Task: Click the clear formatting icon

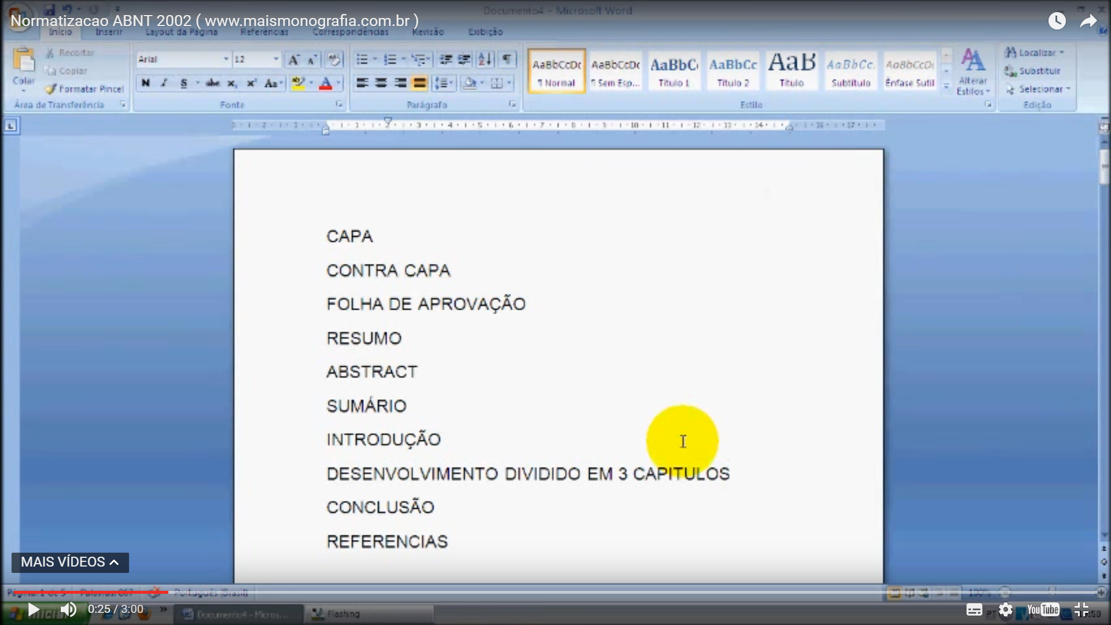Action: [x=334, y=60]
